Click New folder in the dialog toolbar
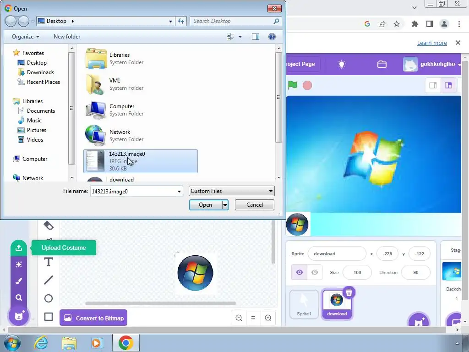The width and height of the screenshot is (469, 352). (67, 37)
